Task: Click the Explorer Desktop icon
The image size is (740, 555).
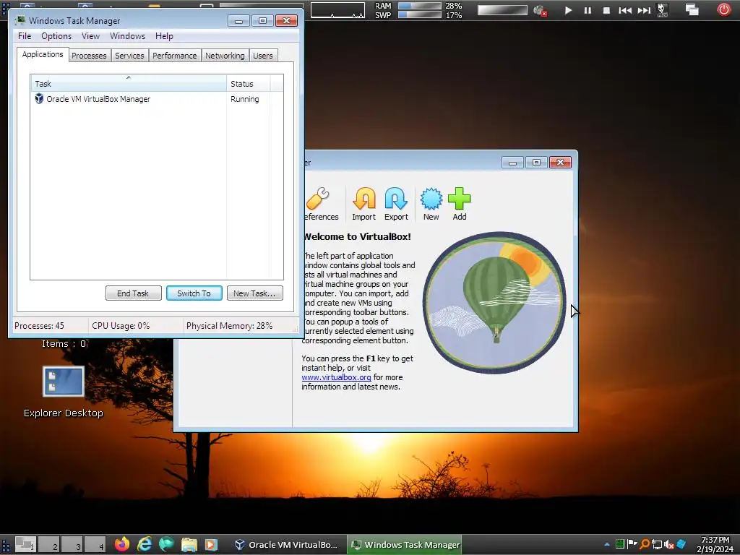Action: tap(64, 392)
